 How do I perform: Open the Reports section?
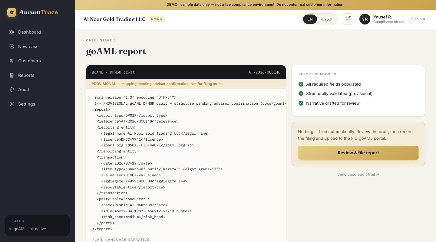(x=38, y=75)
